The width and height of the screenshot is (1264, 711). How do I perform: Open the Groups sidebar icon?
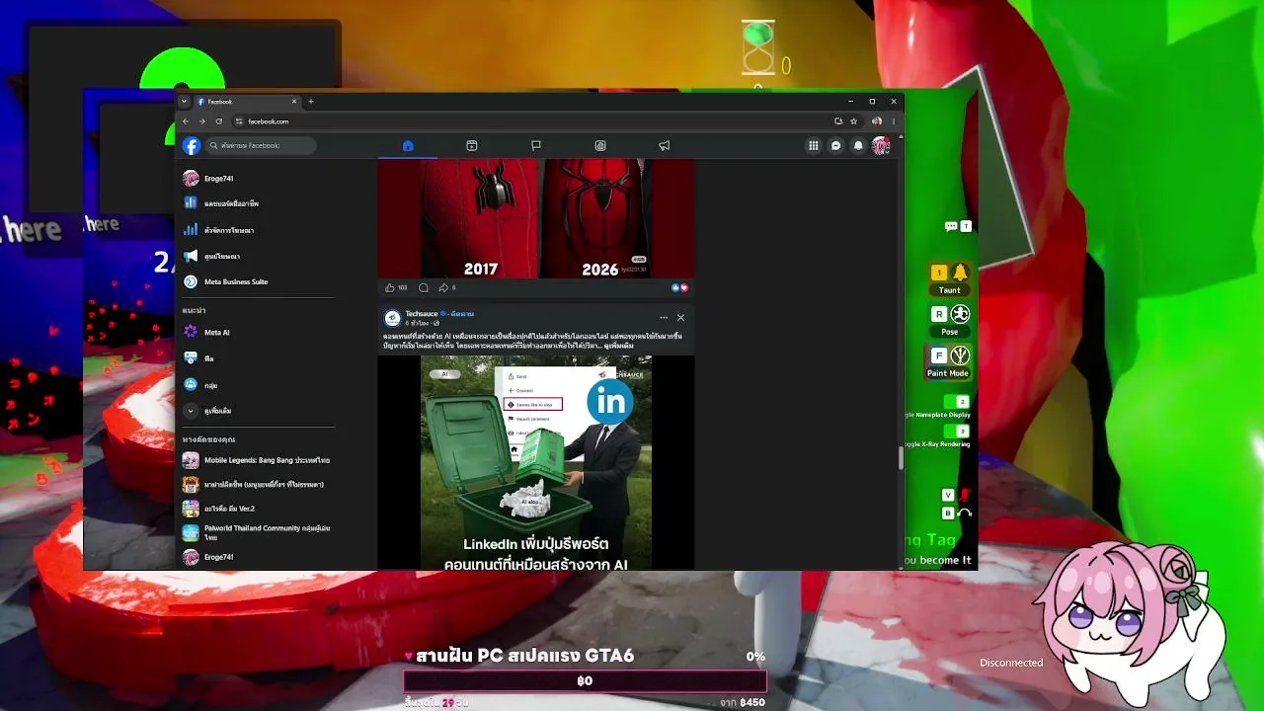click(191, 385)
